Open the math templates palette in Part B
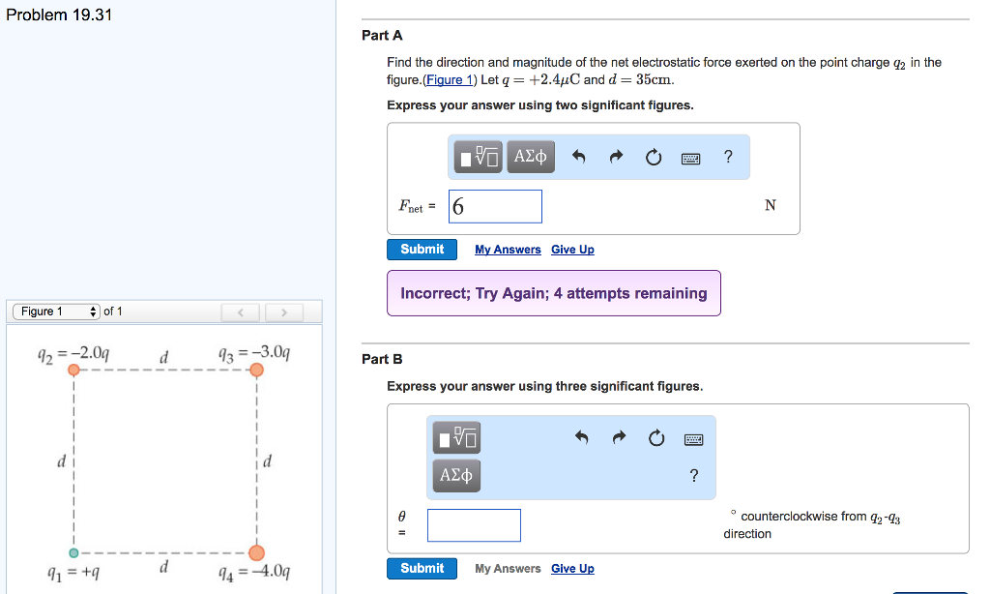Viewport: 990px width, 594px height. 457,439
